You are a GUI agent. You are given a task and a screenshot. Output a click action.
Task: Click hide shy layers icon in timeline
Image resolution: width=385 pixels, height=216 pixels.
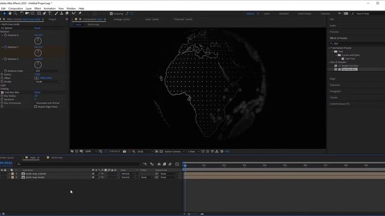[159, 164]
